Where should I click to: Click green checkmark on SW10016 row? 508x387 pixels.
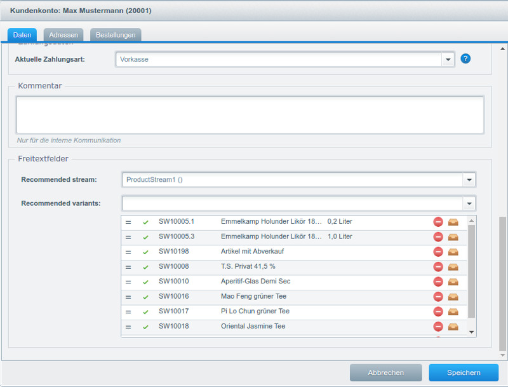click(x=145, y=297)
